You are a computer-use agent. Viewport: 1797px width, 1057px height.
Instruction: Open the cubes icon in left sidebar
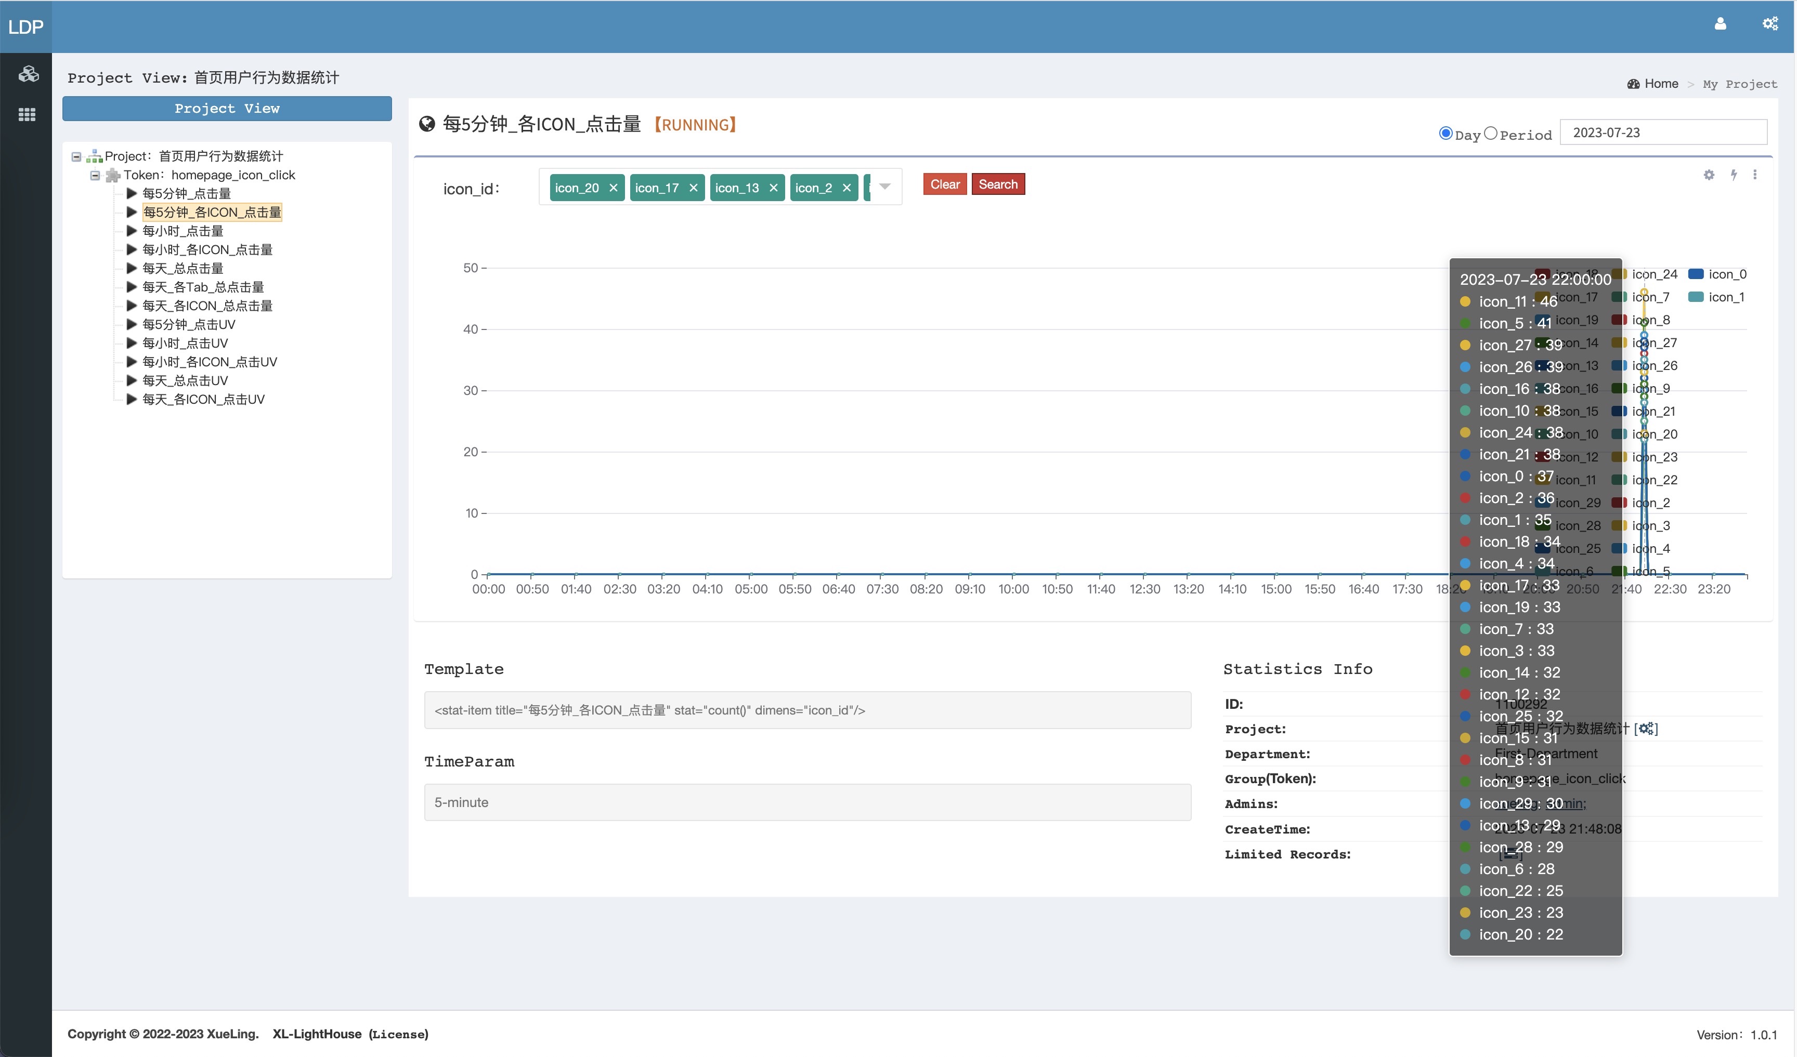[x=28, y=73]
